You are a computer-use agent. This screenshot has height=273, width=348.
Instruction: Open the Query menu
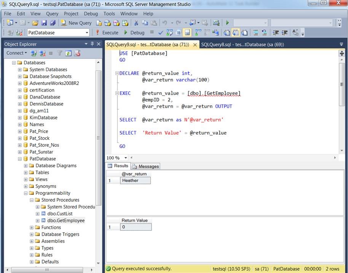coord(52,14)
